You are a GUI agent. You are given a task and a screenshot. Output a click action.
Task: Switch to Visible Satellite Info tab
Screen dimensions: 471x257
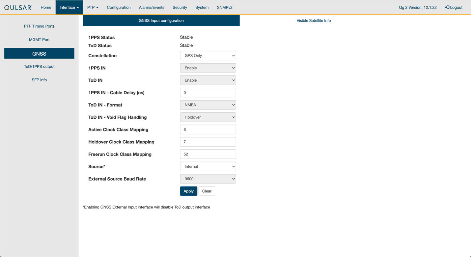[313, 20]
